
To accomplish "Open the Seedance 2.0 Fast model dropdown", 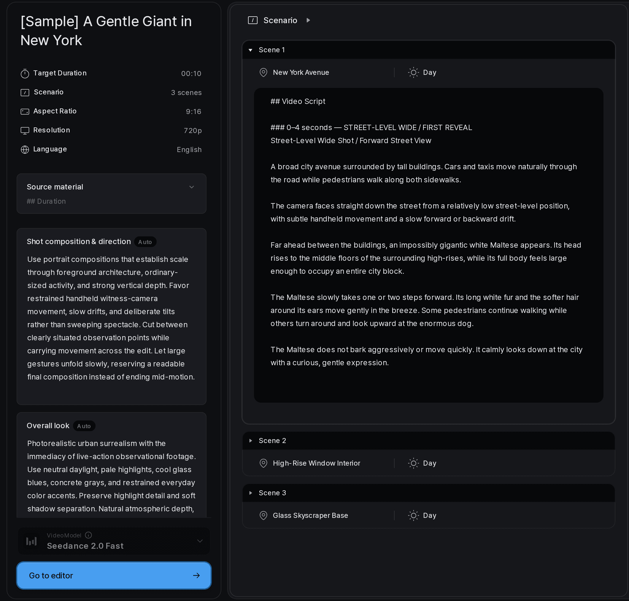I will 114,541.
